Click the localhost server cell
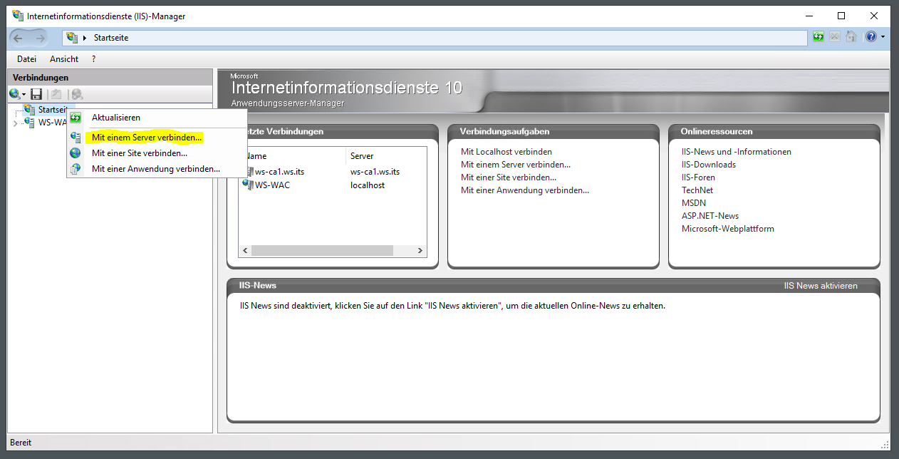The image size is (899, 459). [x=368, y=185]
